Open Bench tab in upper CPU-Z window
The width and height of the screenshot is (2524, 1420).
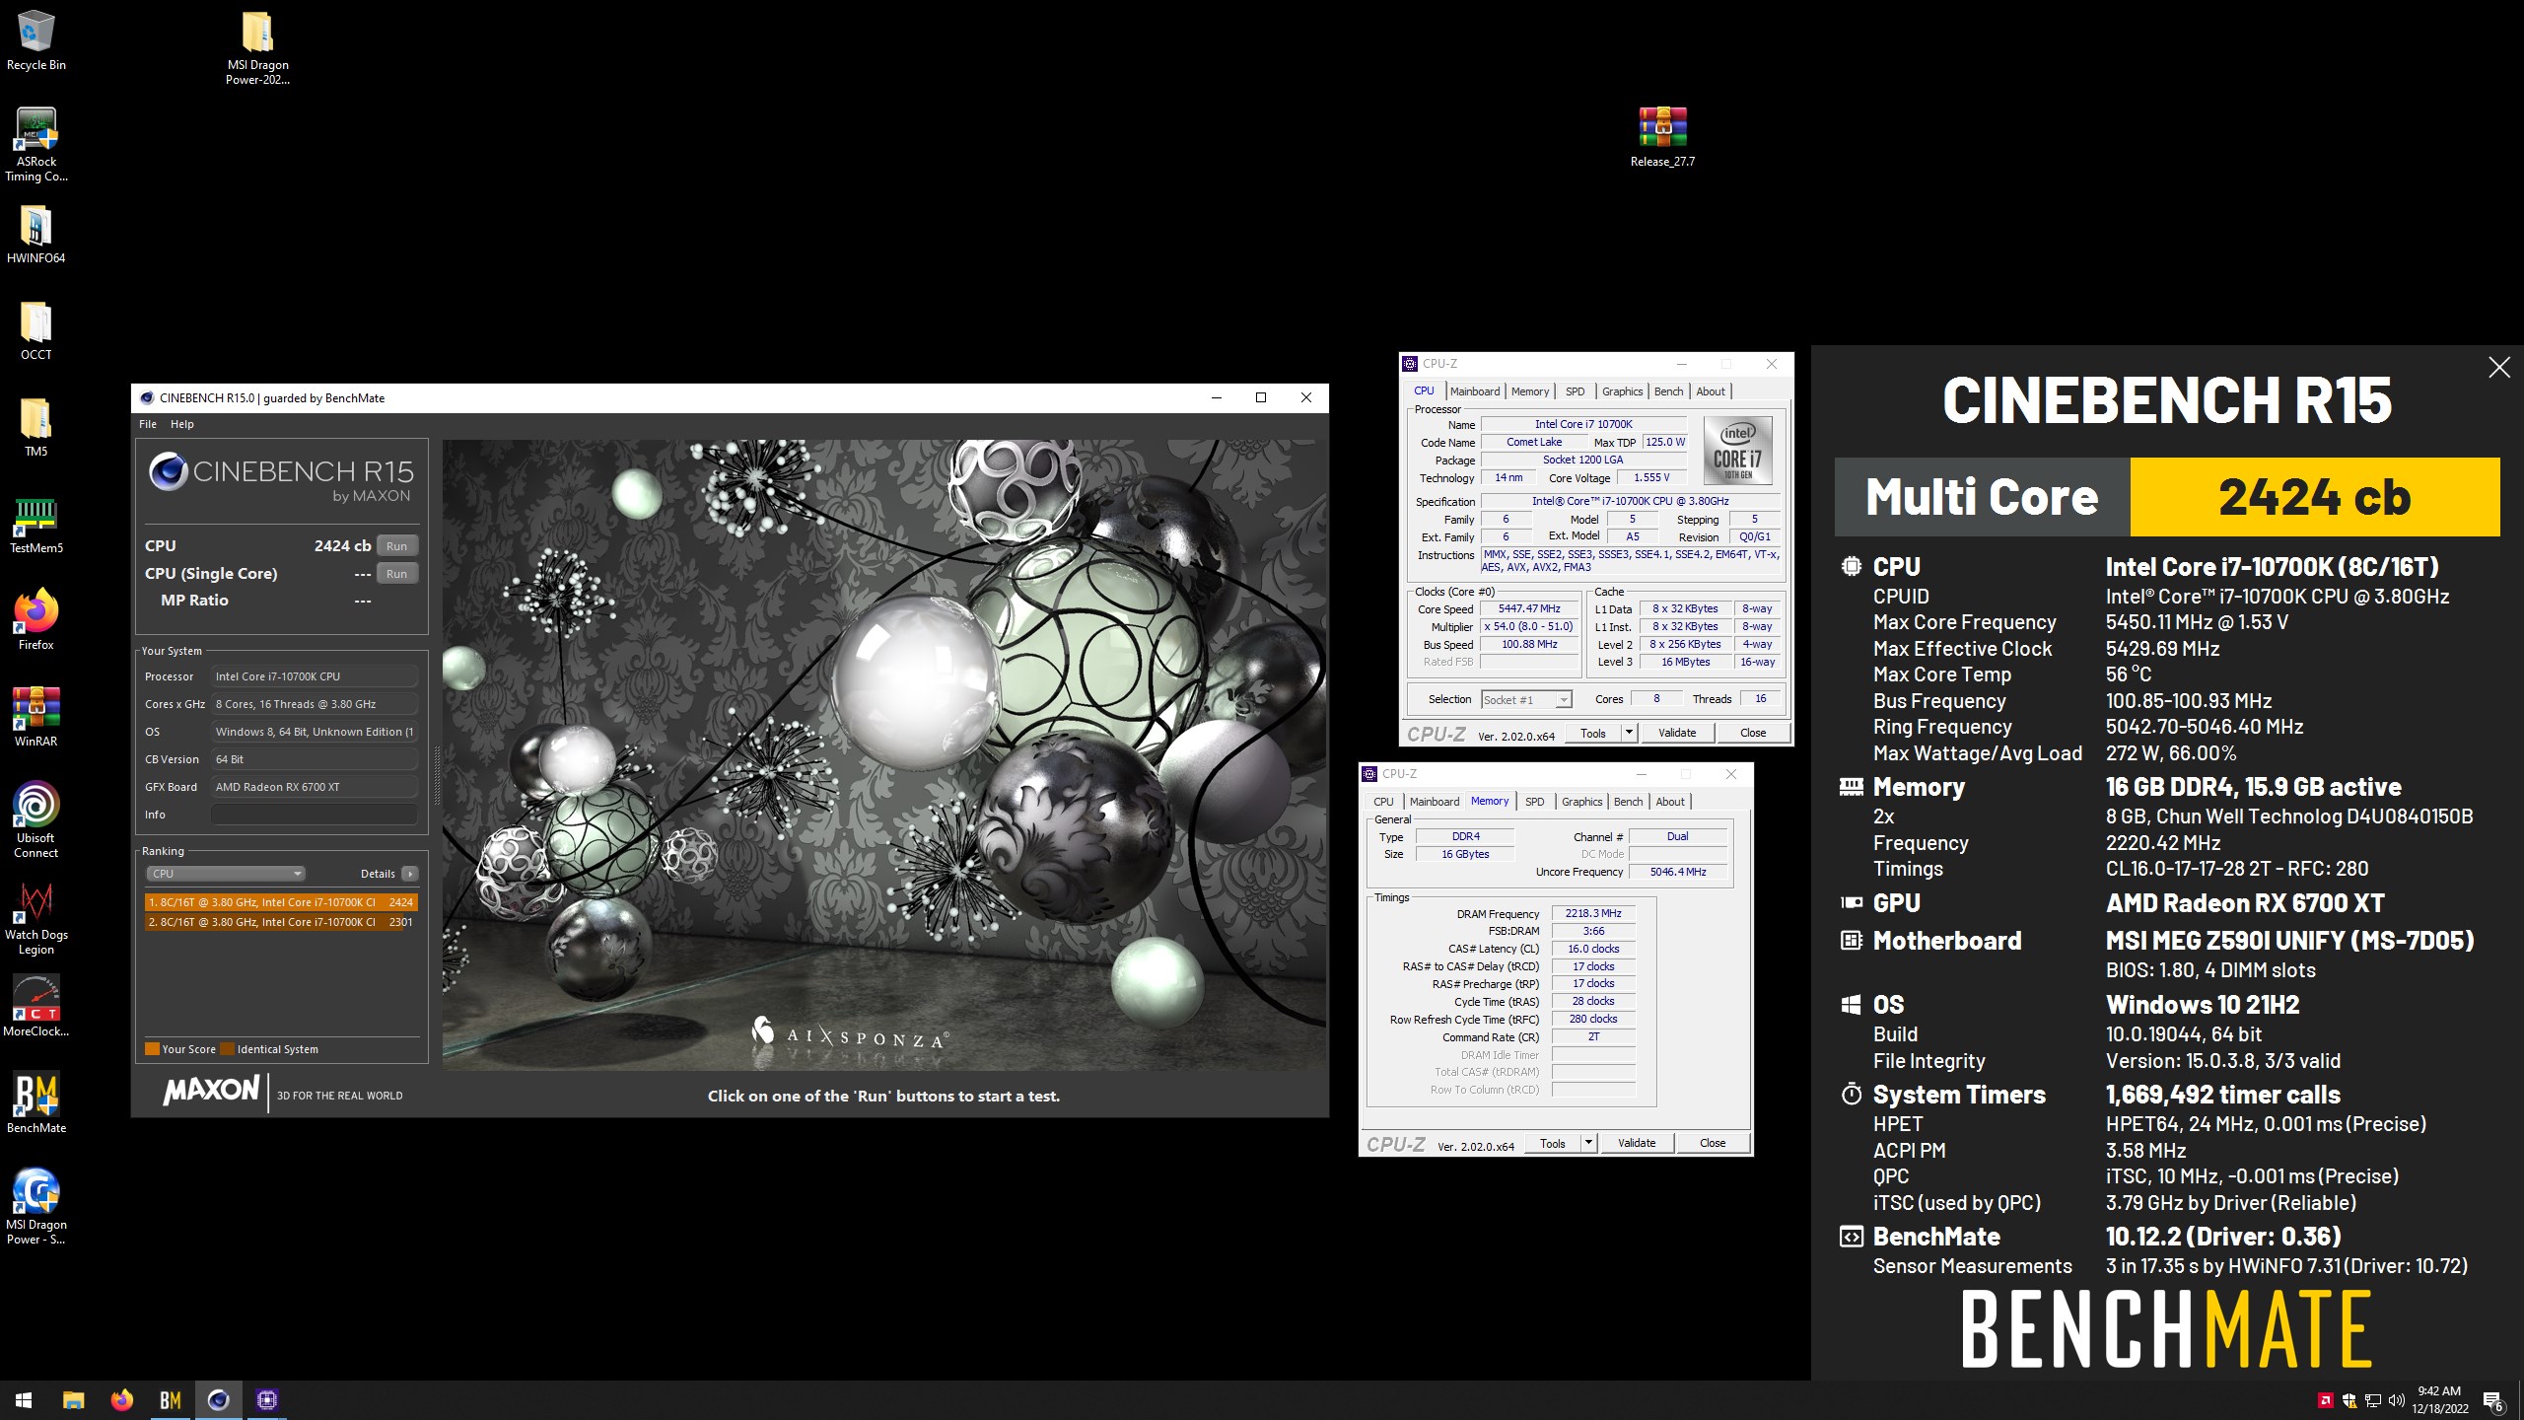click(1668, 391)
